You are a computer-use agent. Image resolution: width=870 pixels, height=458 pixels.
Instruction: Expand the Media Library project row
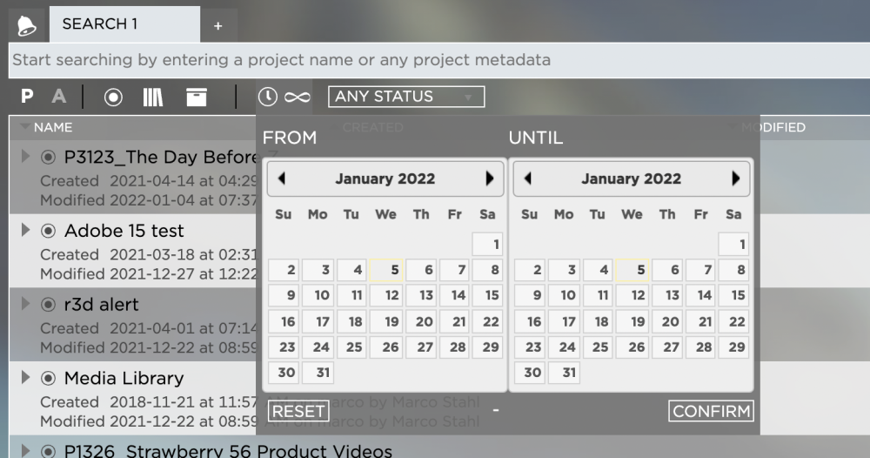point(25,378)
